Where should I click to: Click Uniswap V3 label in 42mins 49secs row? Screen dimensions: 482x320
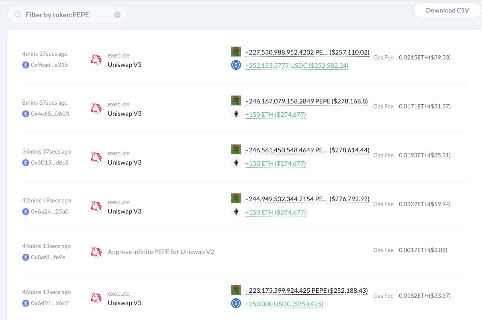125,211
